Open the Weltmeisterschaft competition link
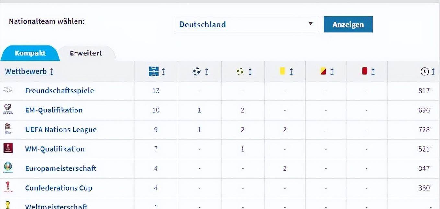 (x=56, y=206)
